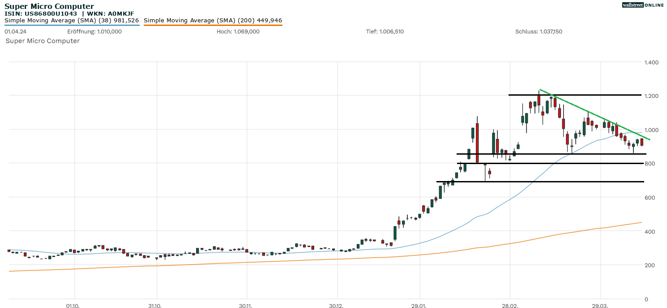The image size is (667, 308).
Task: Click the Tief: 1.006,510 value
Action: (x=385, y=32)
